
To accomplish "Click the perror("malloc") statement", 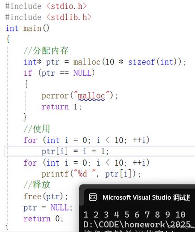I will pyautogui.click(x=80, y=95).
